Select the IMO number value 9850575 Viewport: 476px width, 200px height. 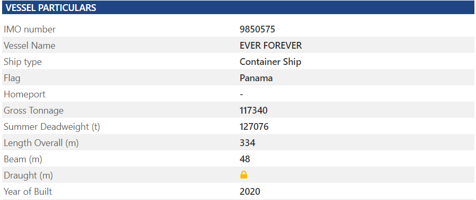pyautogui.click(x=257, y=29)
